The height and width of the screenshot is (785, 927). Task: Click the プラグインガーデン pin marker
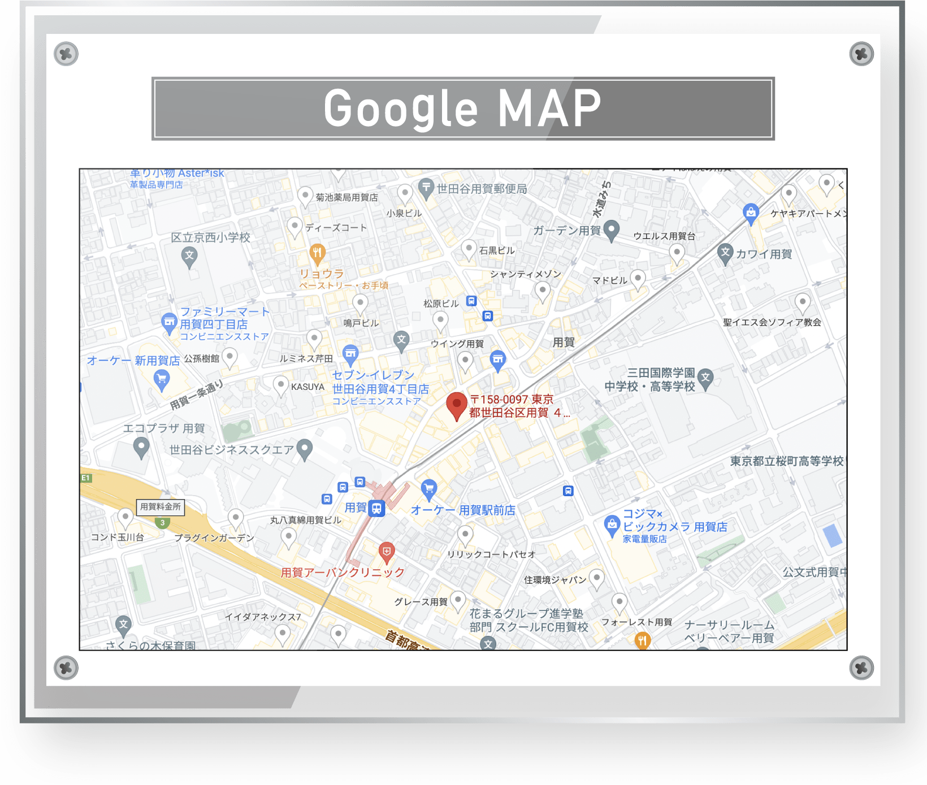[x=236, y=519]
